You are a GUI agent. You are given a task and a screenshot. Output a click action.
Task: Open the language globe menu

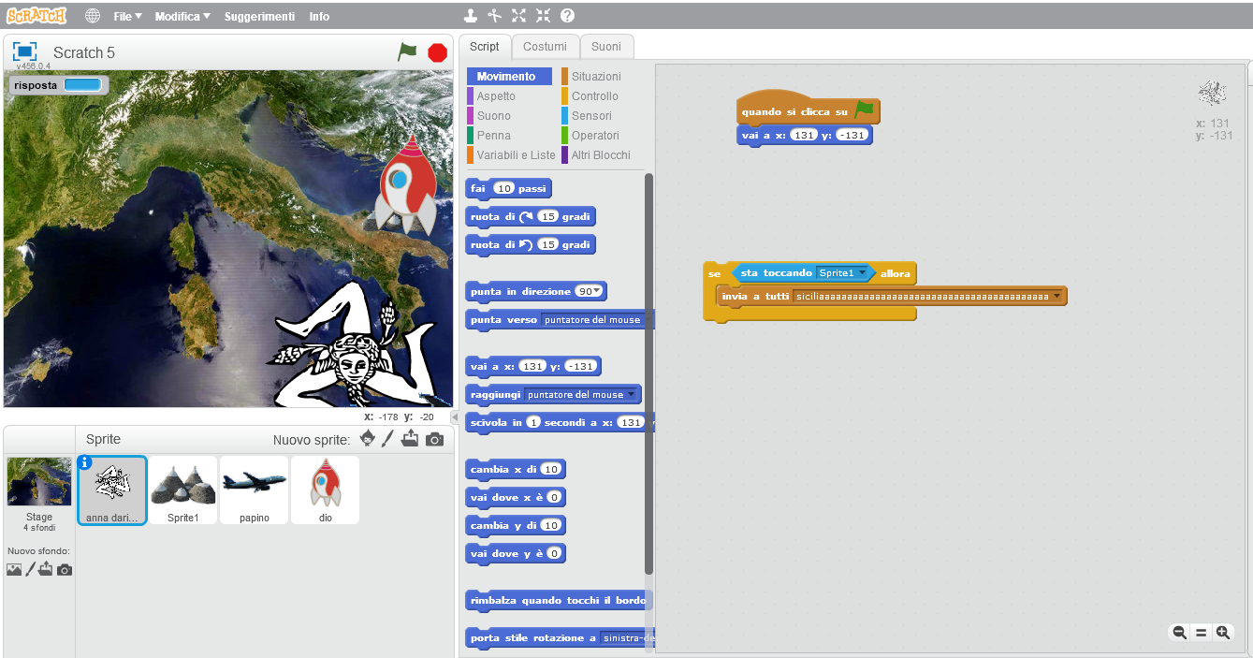click(93, 16)
